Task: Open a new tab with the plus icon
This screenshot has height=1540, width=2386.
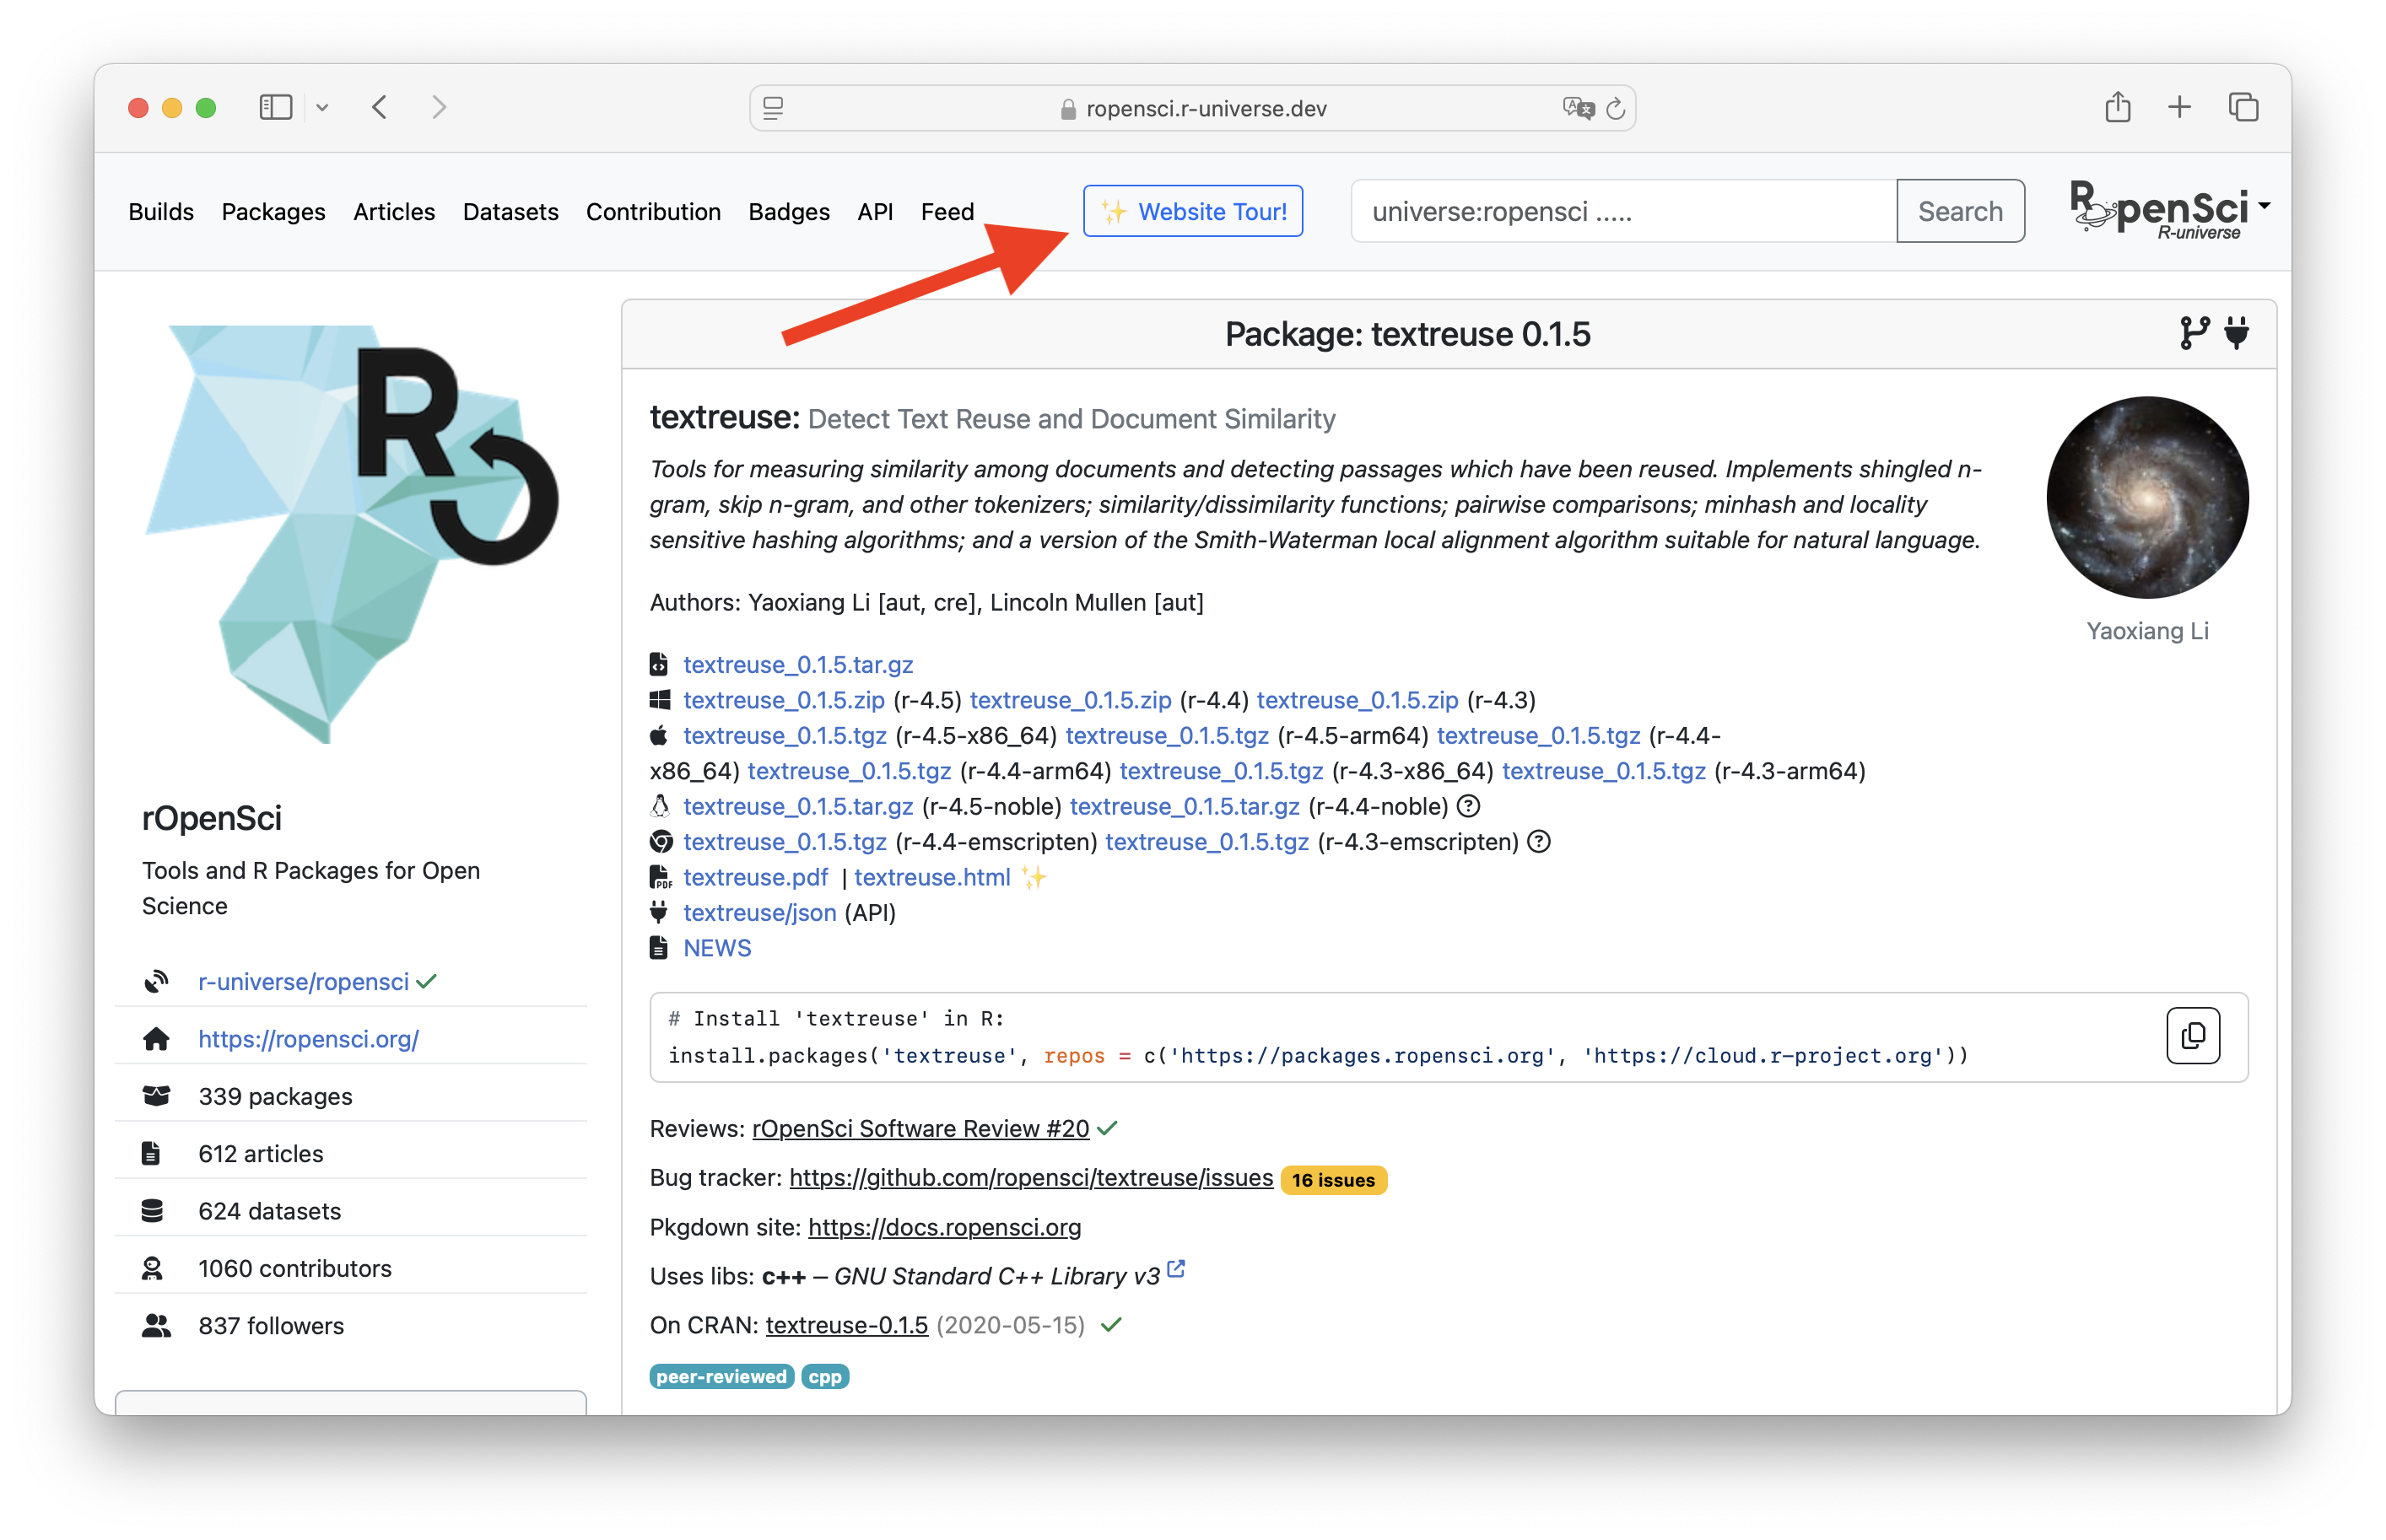Action: (x=2179, y=107)
